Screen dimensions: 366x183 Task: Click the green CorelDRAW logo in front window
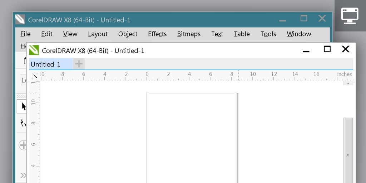tap(34, 50)
